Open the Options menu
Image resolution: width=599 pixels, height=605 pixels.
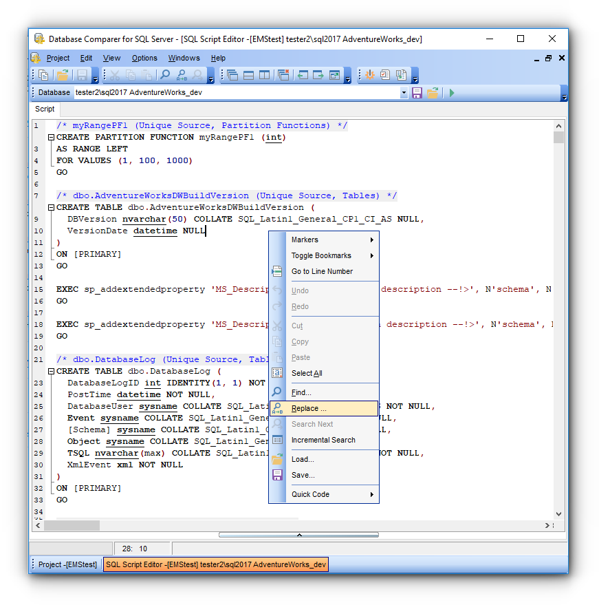tap(144, 58)
